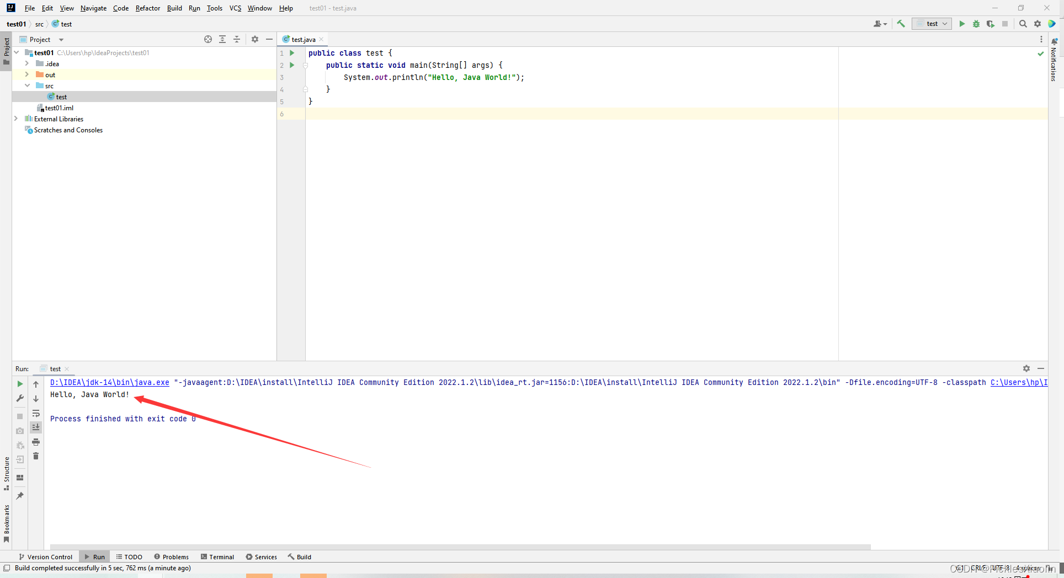Click the java.exe path link in console

click(110, 382)
